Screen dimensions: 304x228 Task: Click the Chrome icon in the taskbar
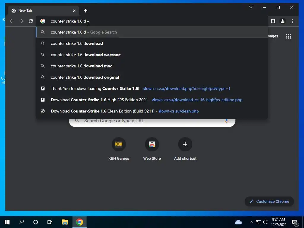tap(79, 222)
